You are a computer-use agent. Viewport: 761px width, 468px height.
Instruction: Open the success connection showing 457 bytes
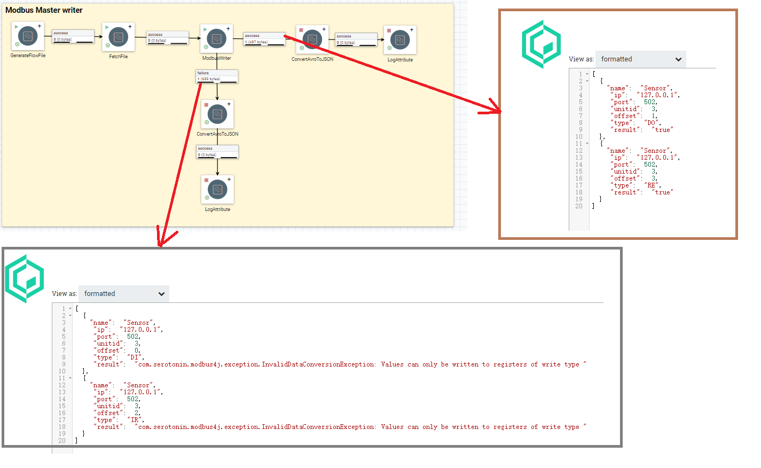[264, 39]
